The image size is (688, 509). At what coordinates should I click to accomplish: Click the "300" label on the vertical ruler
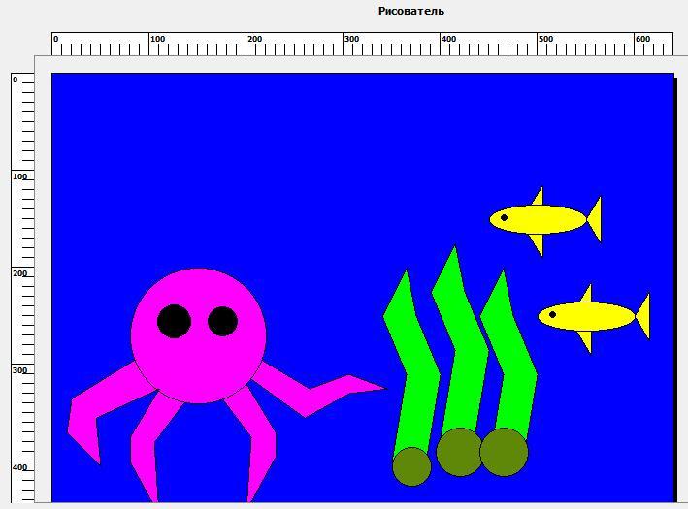pyautogui.click(x=19, y=370)
